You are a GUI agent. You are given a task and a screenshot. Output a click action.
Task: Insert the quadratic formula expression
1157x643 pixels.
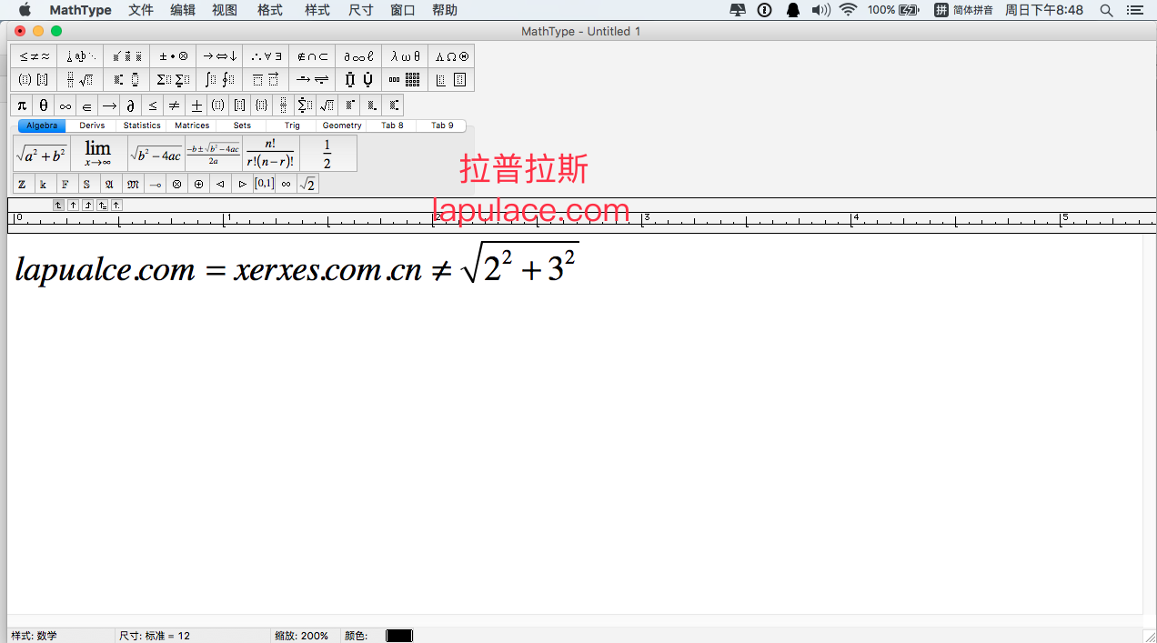pos(214,154)
